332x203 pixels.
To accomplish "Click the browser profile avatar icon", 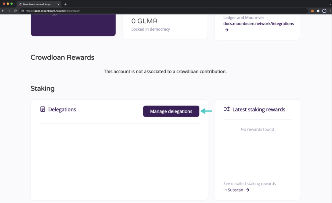I will tap(324, 11).
